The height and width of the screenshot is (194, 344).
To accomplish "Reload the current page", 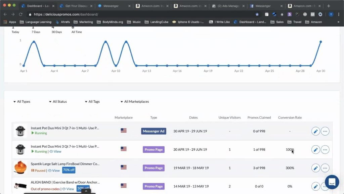I will point(20,14).
